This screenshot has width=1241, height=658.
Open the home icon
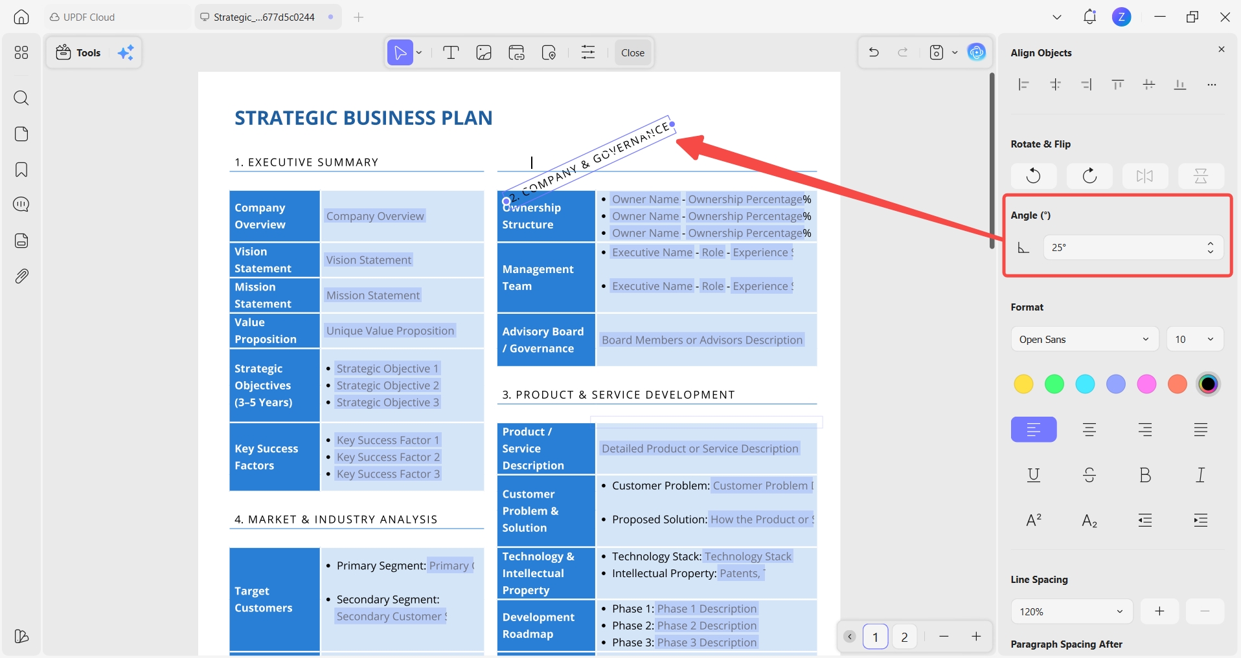pos(21,17)
